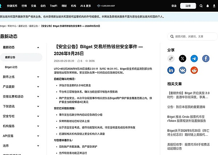Expand the API交易 sidebar section
Screen dimensions: 218x155
click(38, 136)
